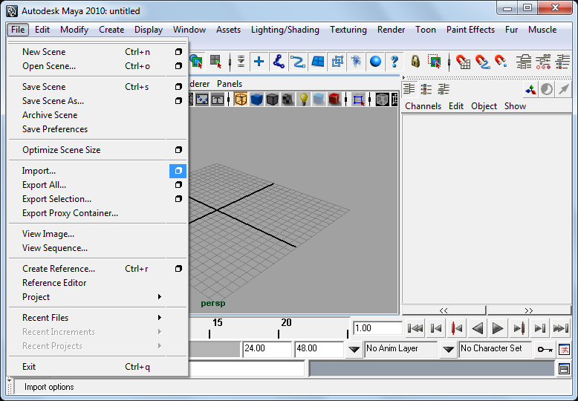The width and height of the screenshot is (578, 401).
Task: Open Optimize Scene Size options box
Action: coord(178,150)
